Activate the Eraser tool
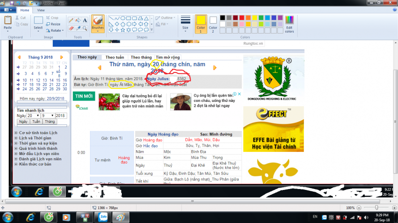The height and width of the screenshot is (223, 398). 71,28
